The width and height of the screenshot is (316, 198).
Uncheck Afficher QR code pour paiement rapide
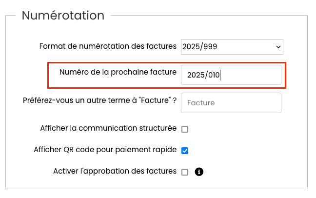click(x=185, y=151)
